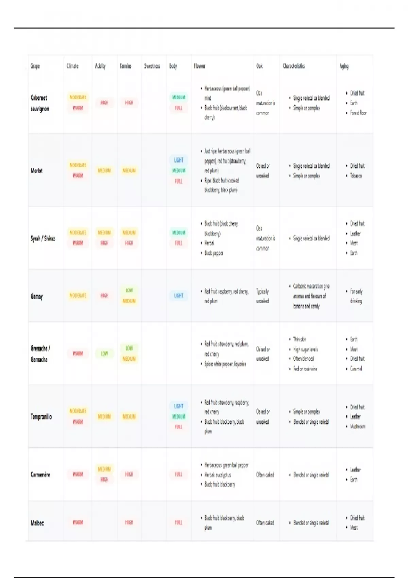Image resolution: width=408 pixels, height=578 pixels.
Task: Select the Flavour column header
Action: coord(200,66)
